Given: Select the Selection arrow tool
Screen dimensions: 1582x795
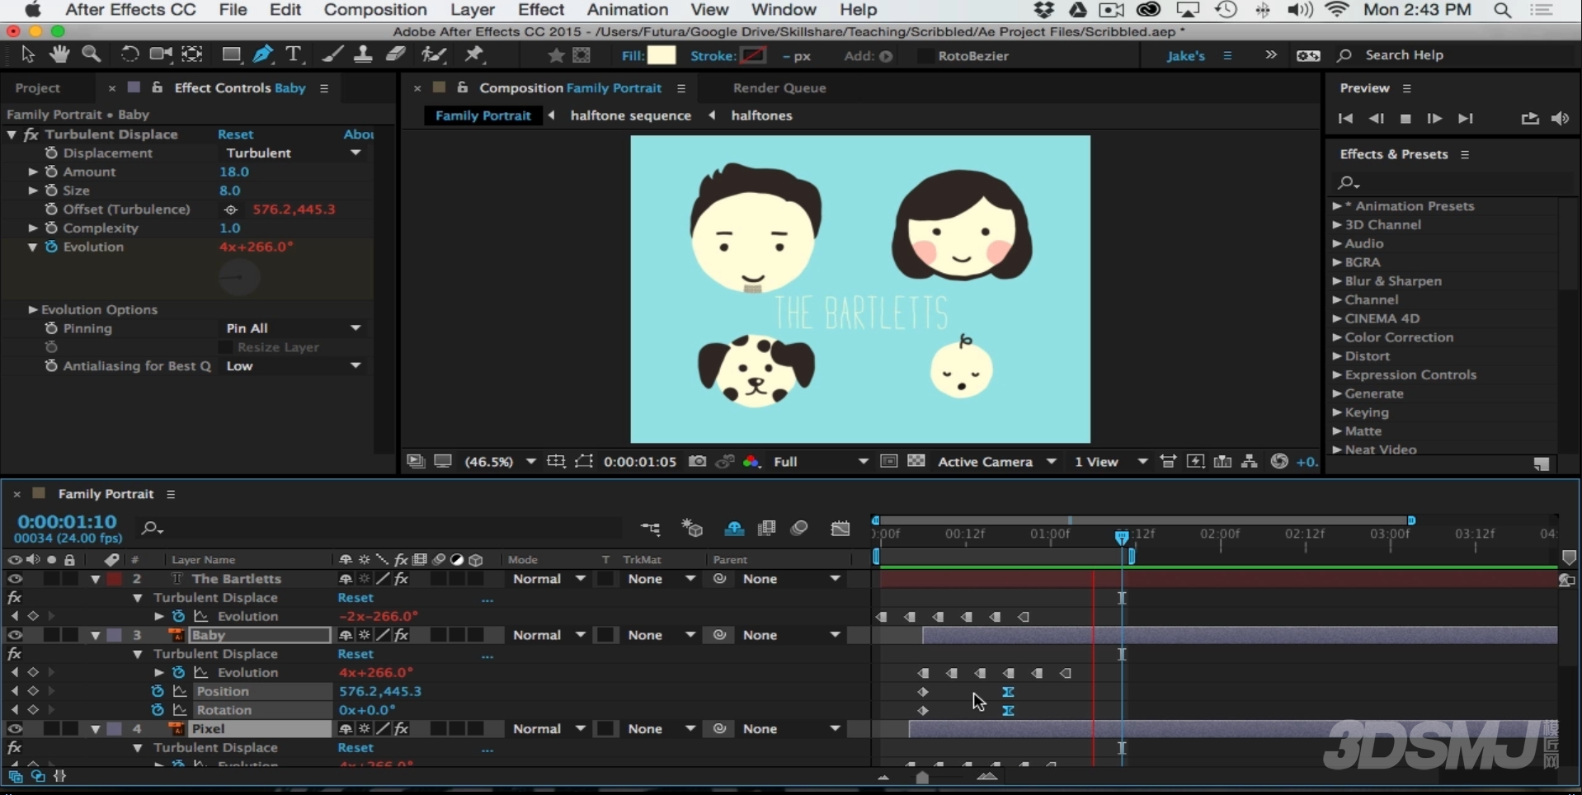Looking at the screenshot, I should coord(27,54).
